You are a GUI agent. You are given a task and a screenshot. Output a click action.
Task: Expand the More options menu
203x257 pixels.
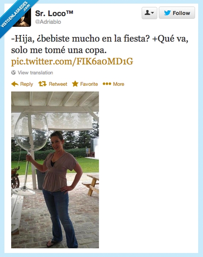114,84
